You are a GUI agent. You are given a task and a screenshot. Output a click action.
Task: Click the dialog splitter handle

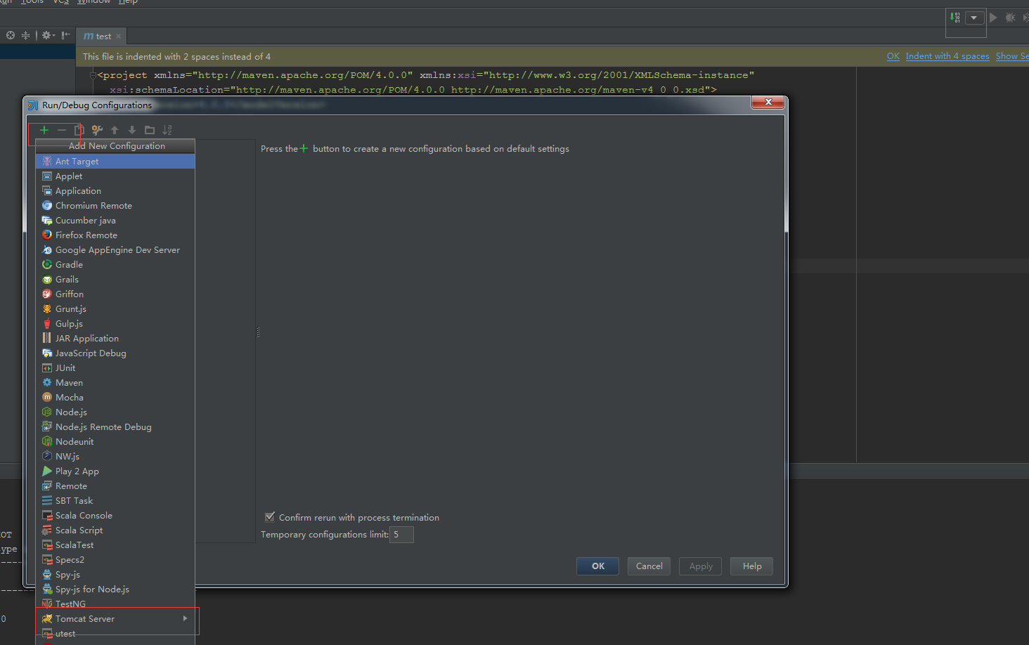[258, 332]
